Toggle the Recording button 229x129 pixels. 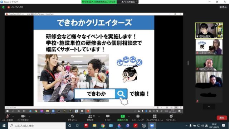tap(138, 118)
